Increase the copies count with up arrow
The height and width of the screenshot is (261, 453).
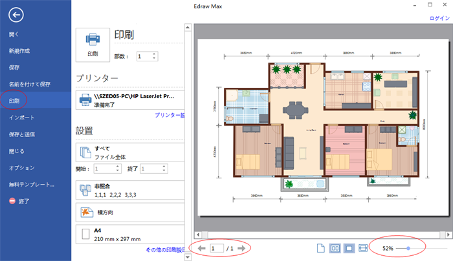154,54
